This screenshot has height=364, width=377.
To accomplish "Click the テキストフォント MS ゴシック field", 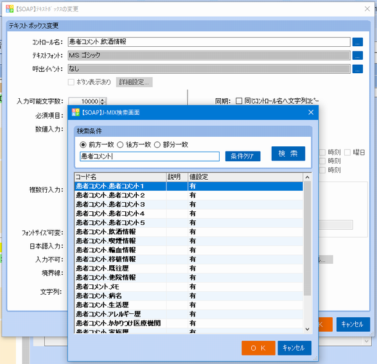I will 209,55.
